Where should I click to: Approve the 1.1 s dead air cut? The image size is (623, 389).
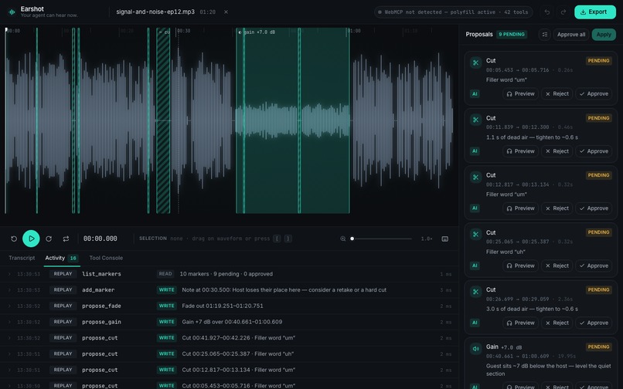tap(594, 151)
